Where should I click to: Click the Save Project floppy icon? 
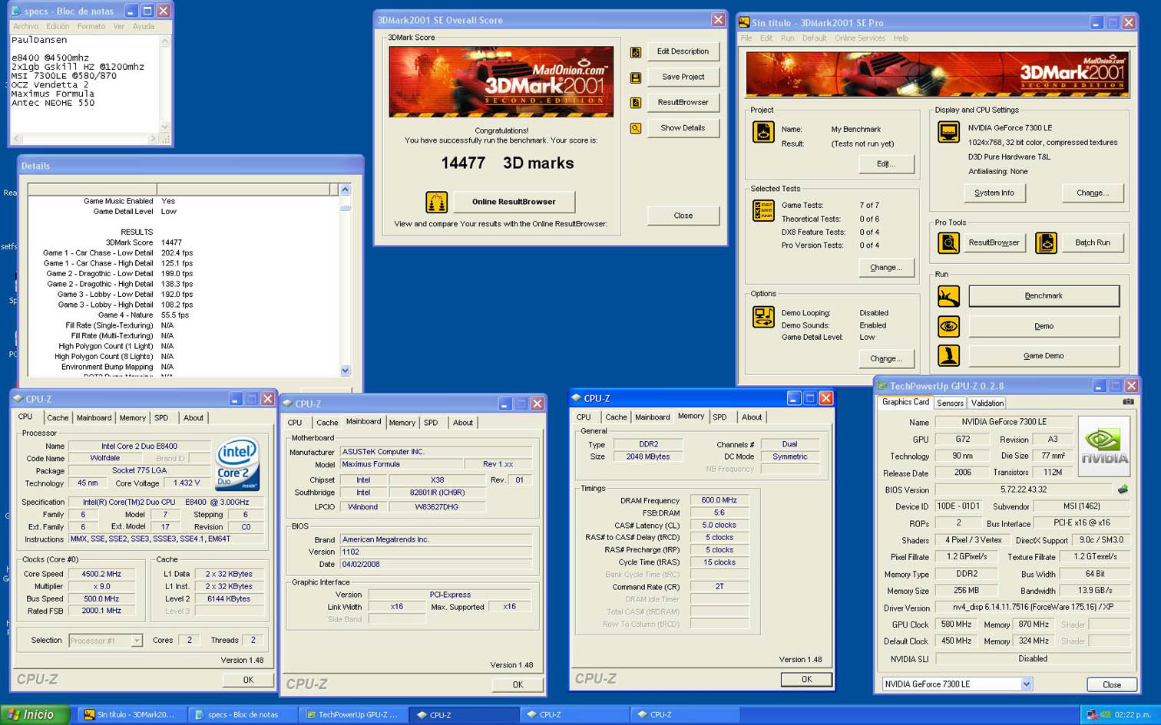coord(636,77)
